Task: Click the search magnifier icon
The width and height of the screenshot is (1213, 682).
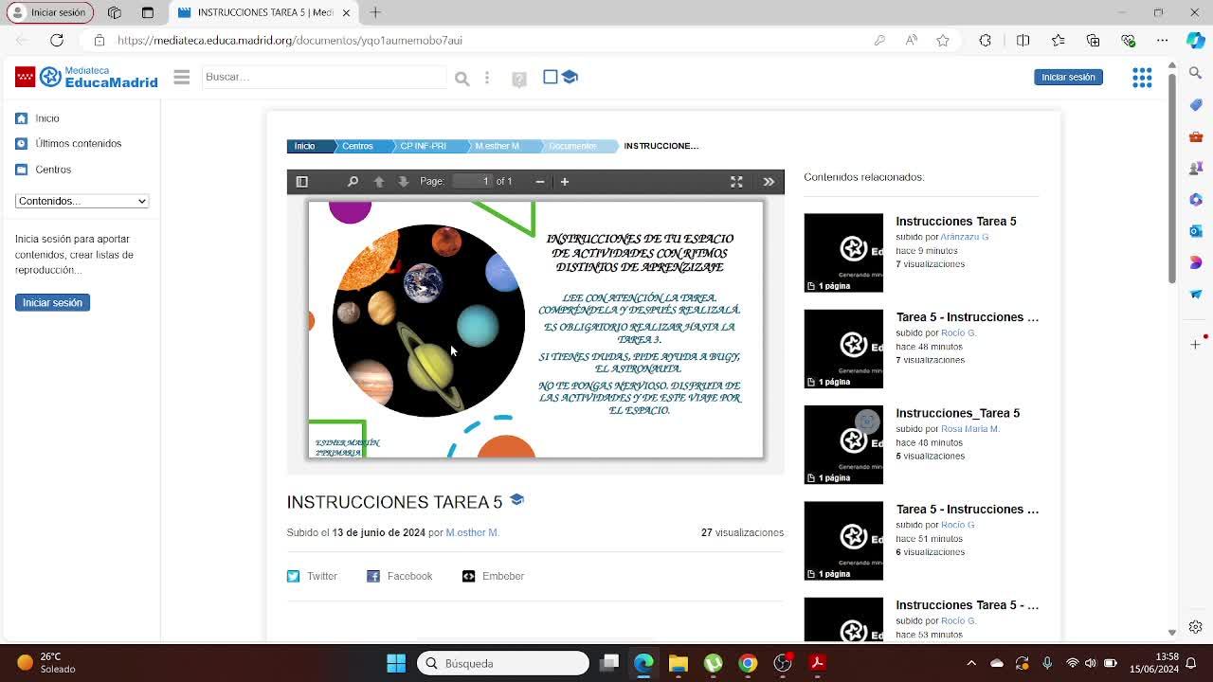Action: pos(462,78)
